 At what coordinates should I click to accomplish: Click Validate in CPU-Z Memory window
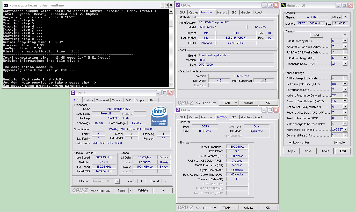point(248,208)
